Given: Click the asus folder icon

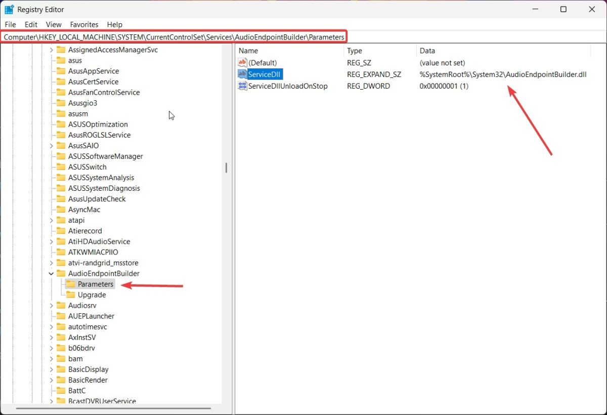Looking at the screenshot, I should coord(61,60).
